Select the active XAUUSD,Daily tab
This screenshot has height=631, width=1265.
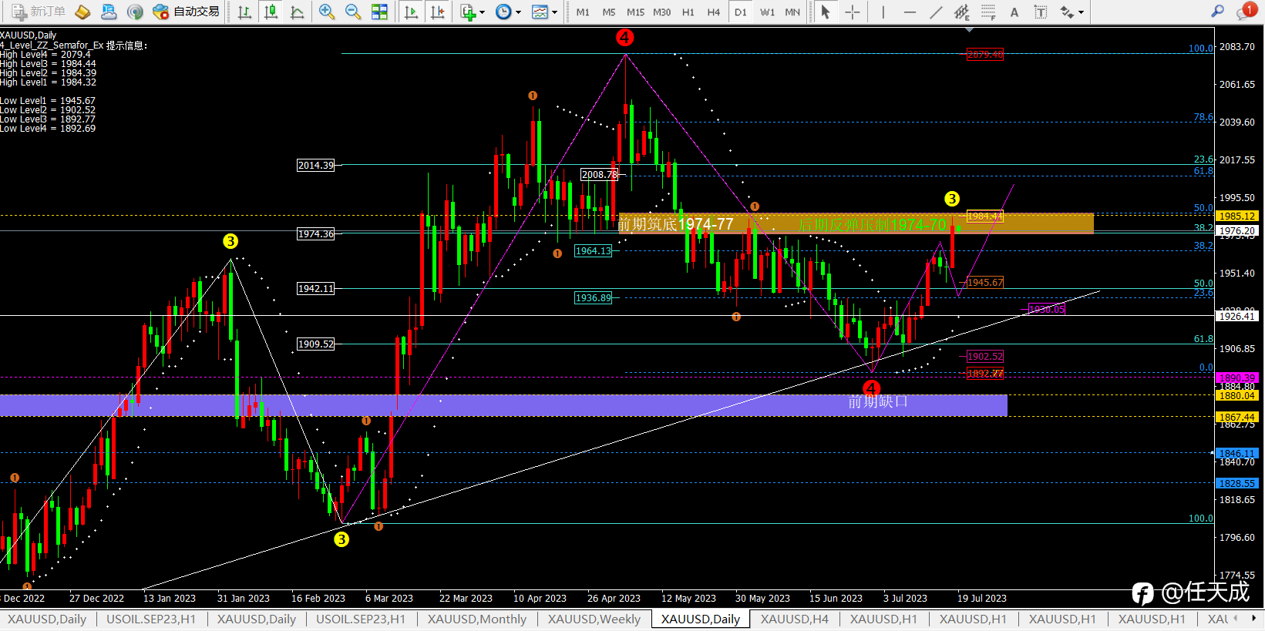pyautogui.click(x=701, y=619)
